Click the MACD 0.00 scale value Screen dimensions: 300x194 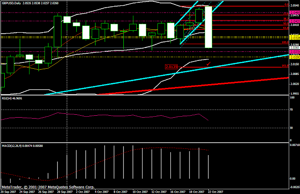click(x=292, y=179)
